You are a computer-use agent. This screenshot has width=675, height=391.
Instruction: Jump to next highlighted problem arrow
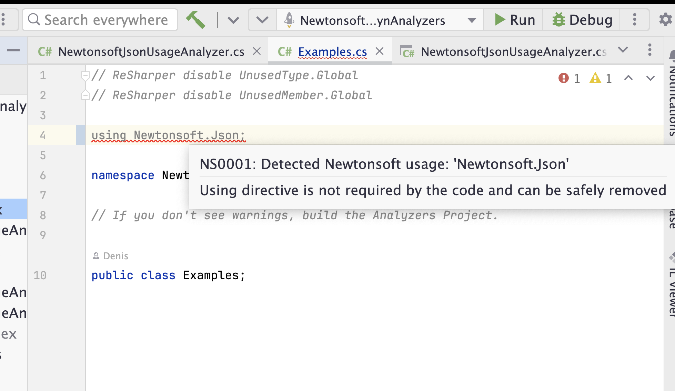click(x=650, y=78)
